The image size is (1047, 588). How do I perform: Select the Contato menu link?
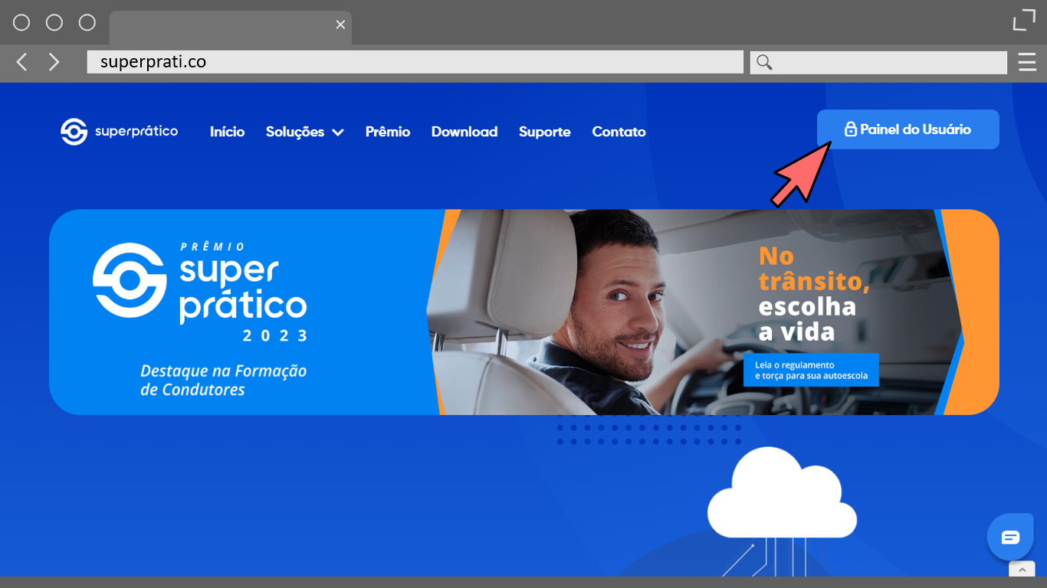coord(619,132)
